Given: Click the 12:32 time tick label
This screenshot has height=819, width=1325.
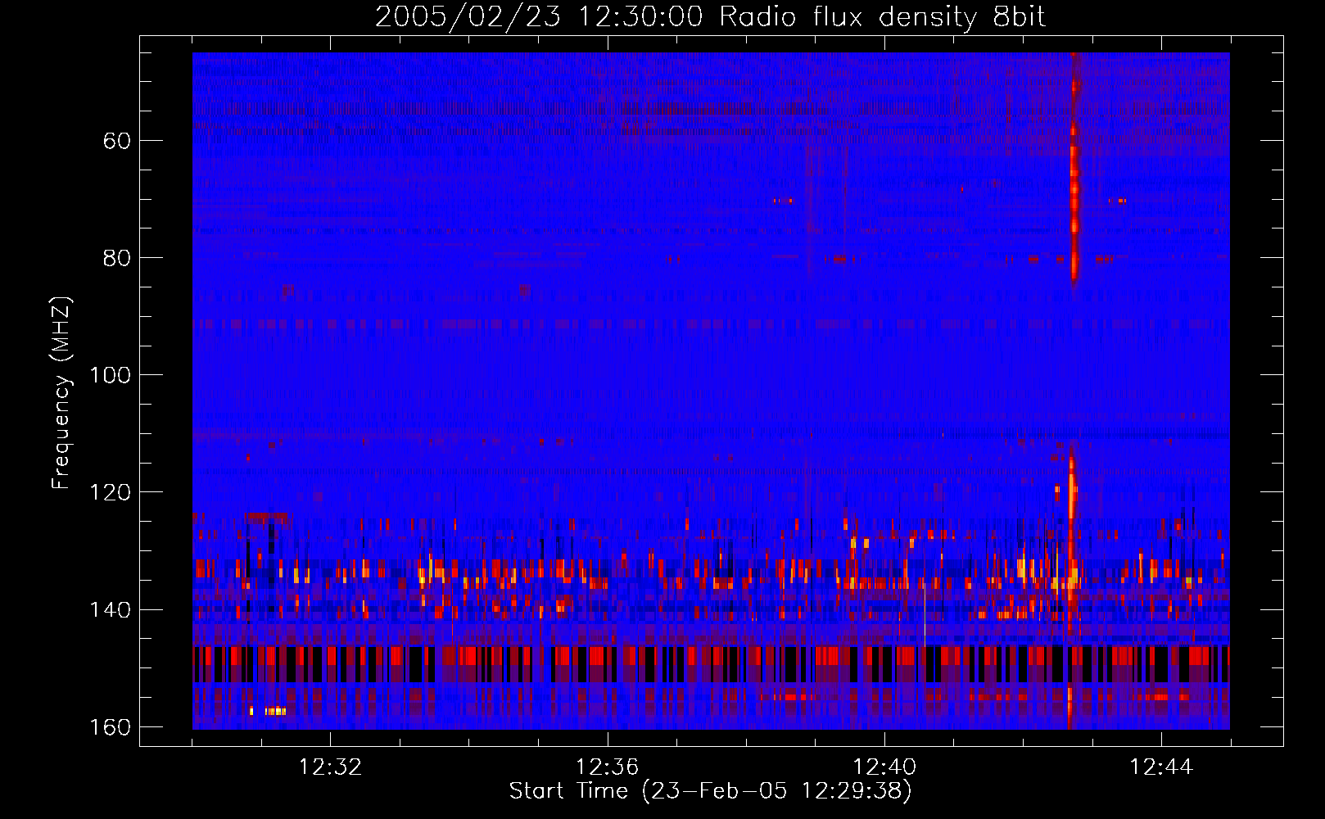Looking at the screenshot, I should (x=330, y=767).
